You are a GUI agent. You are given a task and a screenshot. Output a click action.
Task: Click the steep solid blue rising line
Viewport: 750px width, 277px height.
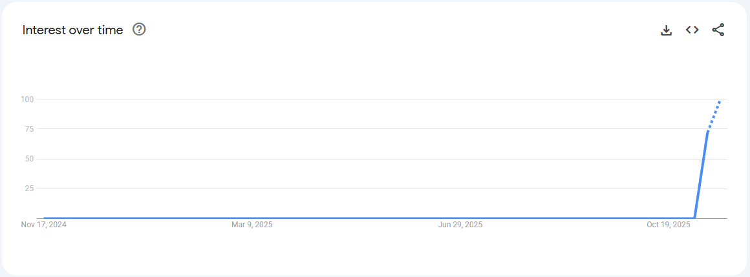tap(701, 174)
